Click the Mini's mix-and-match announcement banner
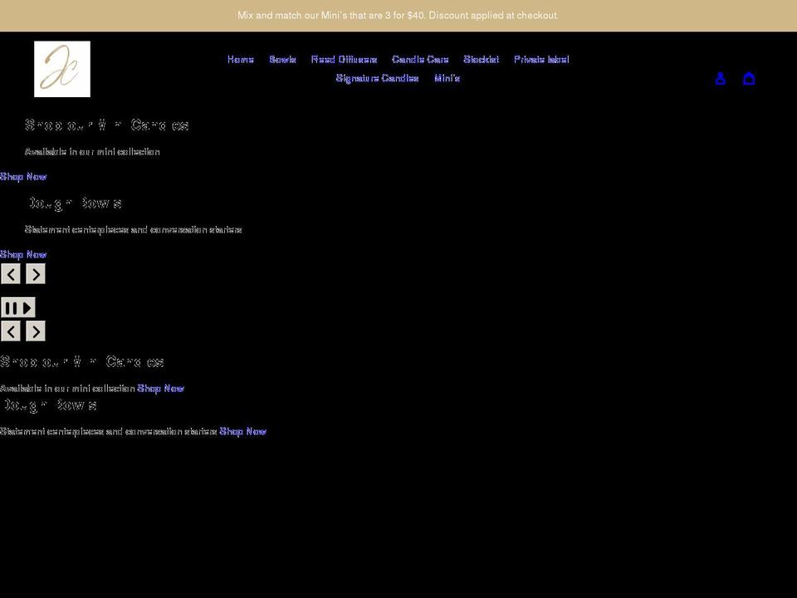 click(x=398, y=15)
